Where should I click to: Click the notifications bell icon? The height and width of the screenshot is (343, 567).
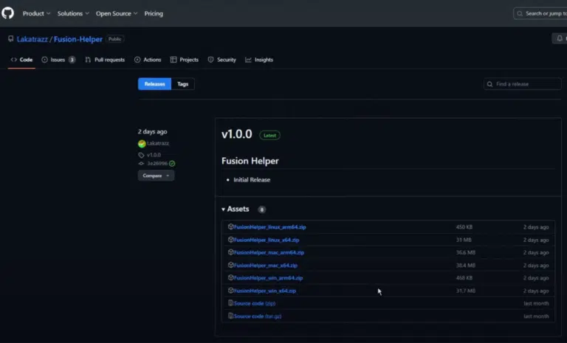[x=560, y=38]
